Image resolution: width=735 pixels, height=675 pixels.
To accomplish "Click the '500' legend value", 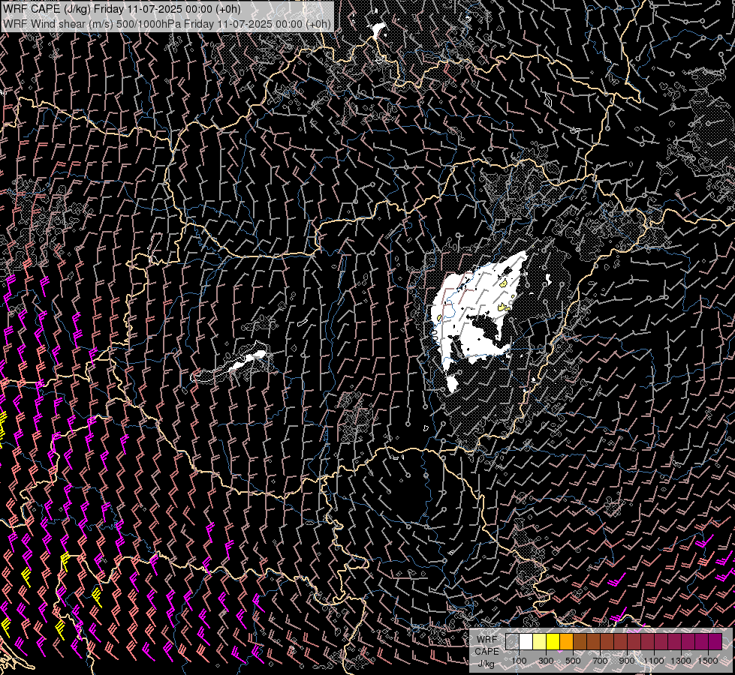I will pyautogui.click(x=573, y=661).
